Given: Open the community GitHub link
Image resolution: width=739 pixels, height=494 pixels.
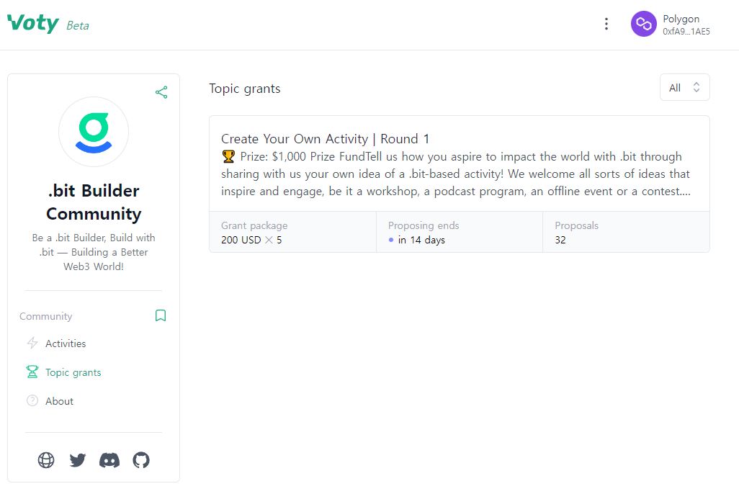Looking at the screenshot, I should (x=141, y=459).
